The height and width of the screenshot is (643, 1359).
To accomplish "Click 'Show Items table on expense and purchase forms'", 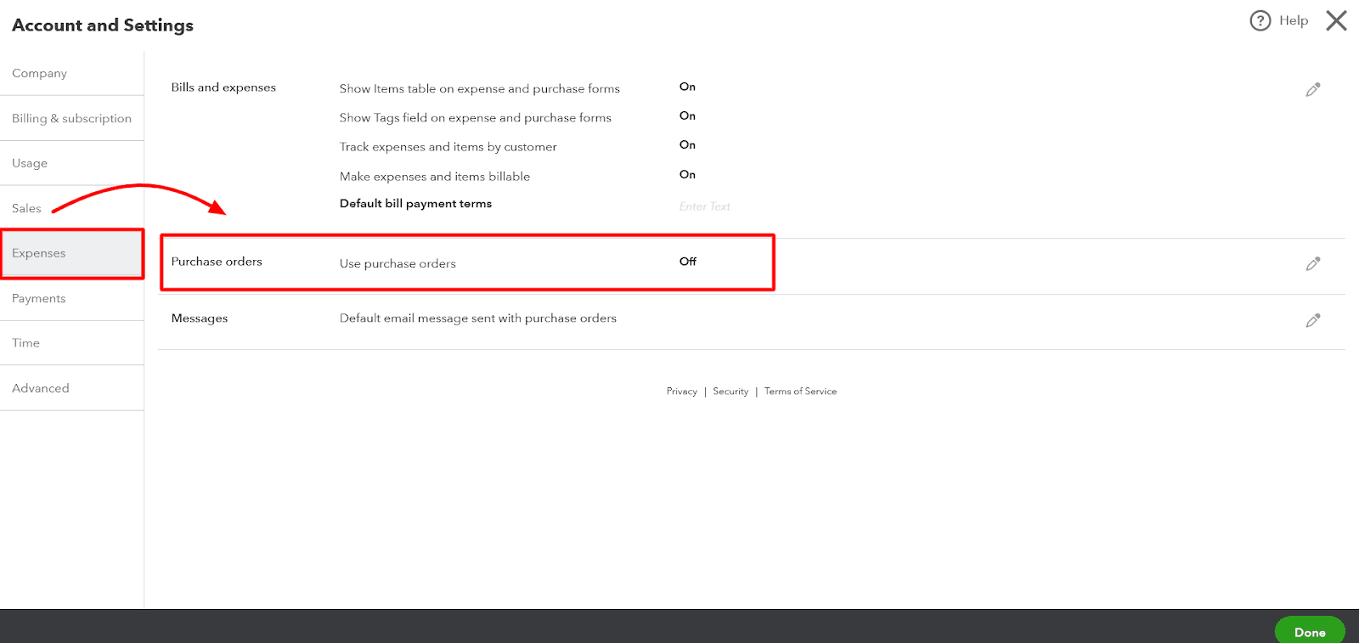I will [480, 88].
